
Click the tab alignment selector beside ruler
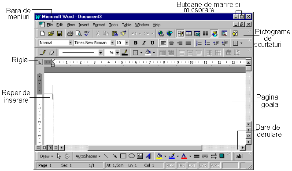(40, 62)
